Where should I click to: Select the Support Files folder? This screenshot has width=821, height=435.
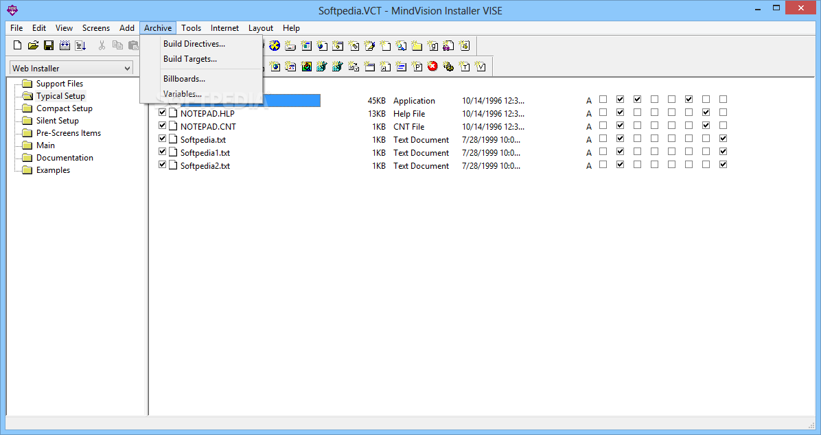pos(60,83)
